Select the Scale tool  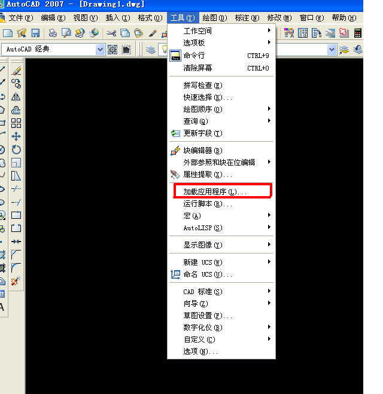[x=16, y=163]
